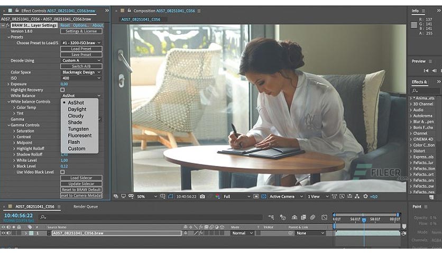Enable the Highlight Recovery checkbox
Image resolution: width=442 pixels, height=255 pixels.
62,90
